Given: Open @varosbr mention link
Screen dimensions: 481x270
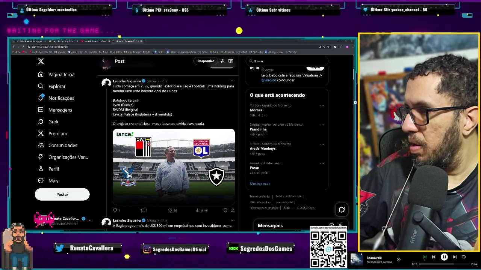Looking at the screenshot, I should 269,80.
